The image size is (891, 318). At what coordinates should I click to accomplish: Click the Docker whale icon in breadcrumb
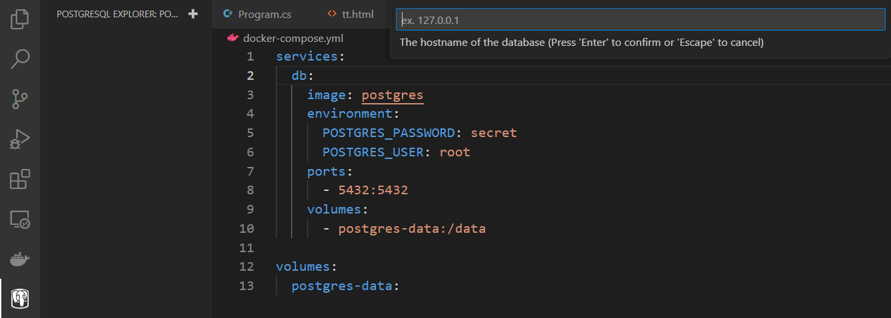click(x=233, y=38)
